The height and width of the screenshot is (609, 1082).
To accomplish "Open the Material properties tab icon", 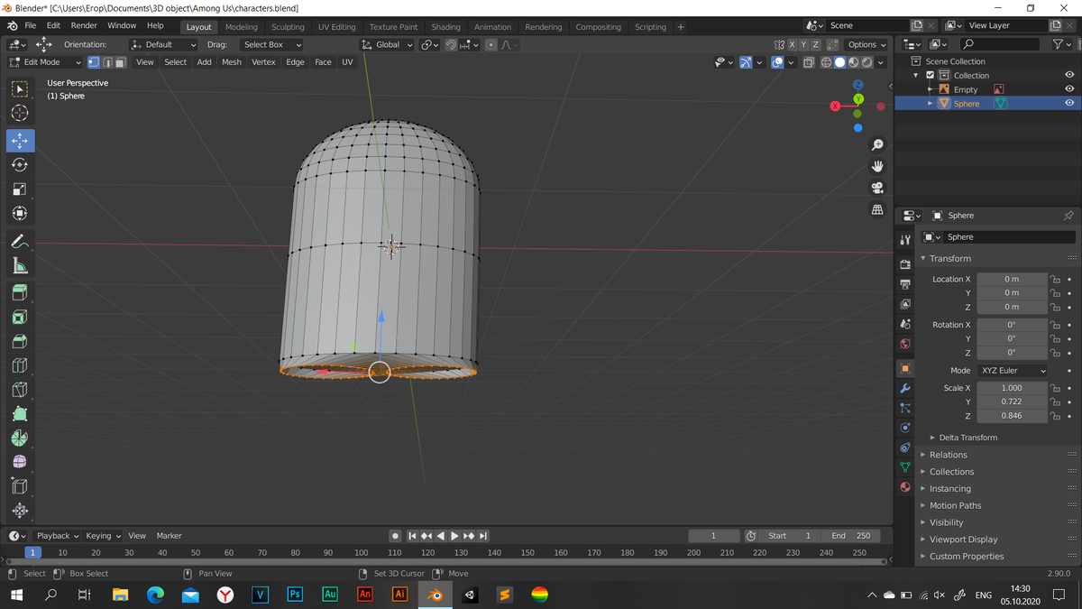I will tap(905, 487).
